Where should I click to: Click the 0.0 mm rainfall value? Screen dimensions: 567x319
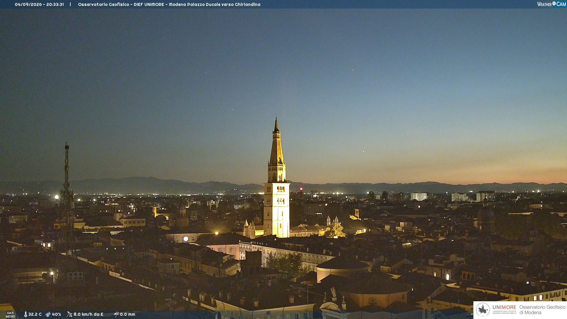click(x=127, y=314)
